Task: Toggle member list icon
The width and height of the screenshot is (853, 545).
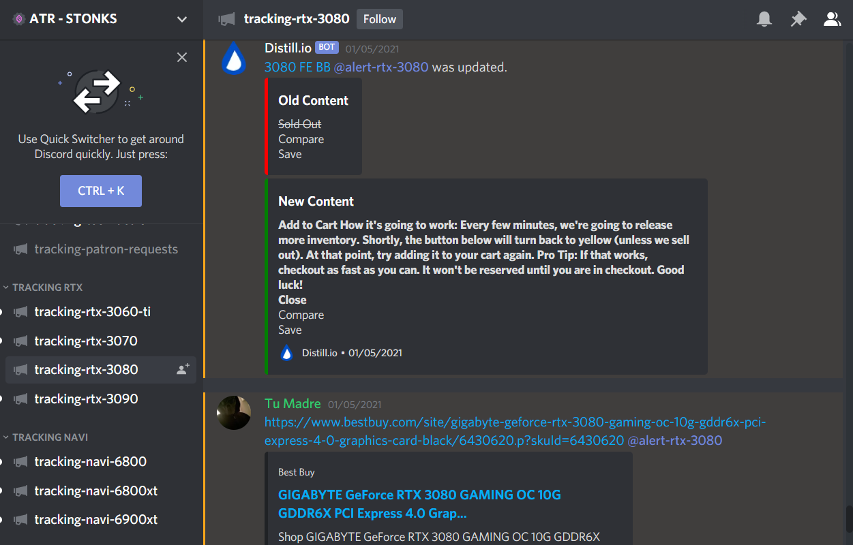Action: [x=832, y=19]
